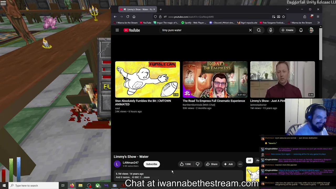336x189 pixels.
Task: Open the Firefox home page button
Action: [x=134, y=17]
